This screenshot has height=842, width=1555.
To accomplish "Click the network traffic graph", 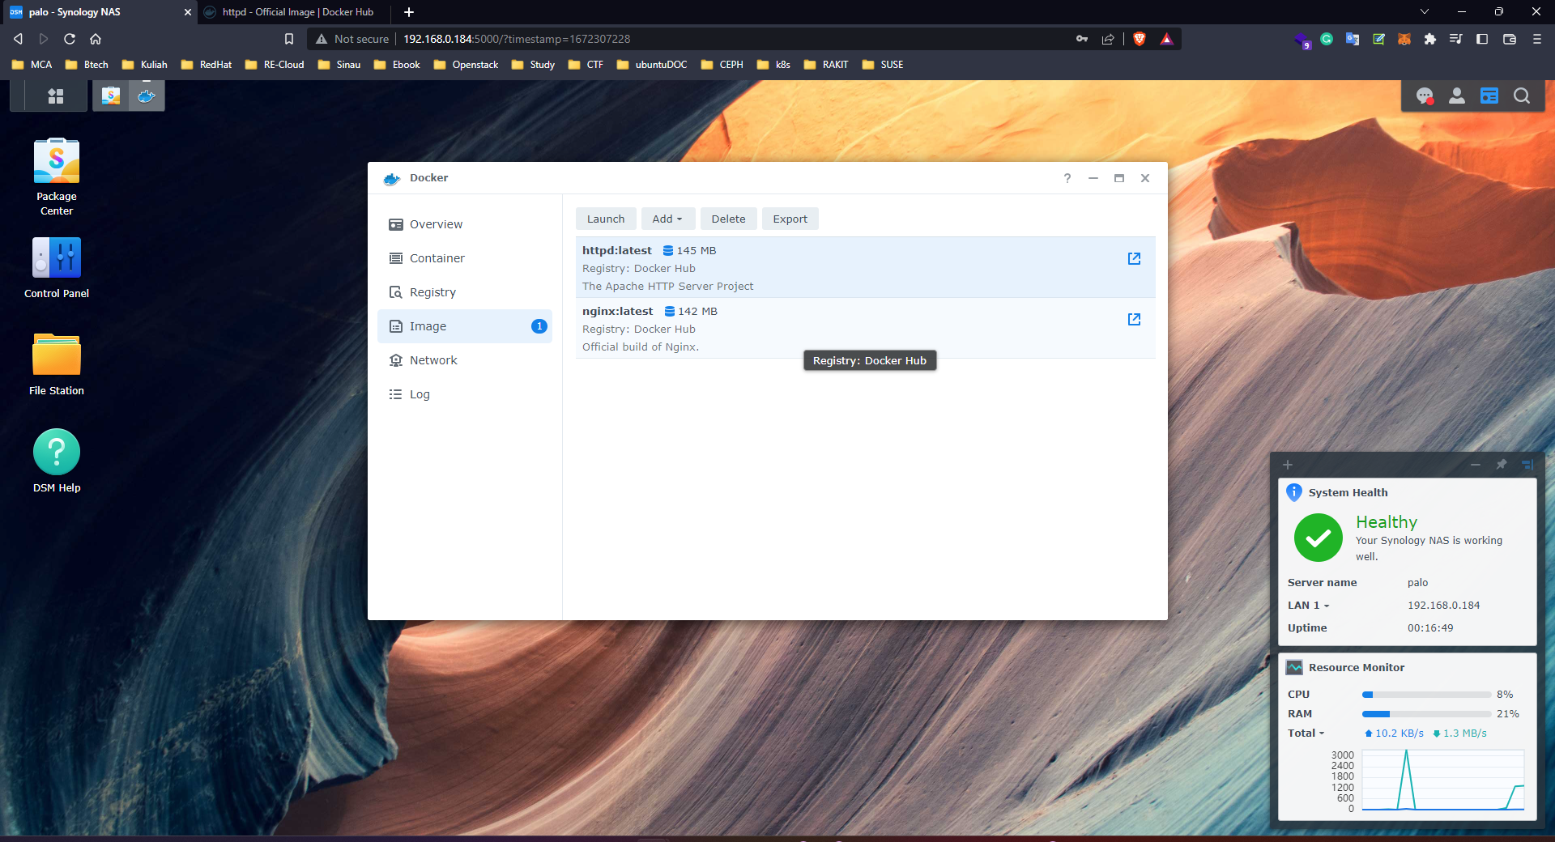I will click(x=1443, y=780).
